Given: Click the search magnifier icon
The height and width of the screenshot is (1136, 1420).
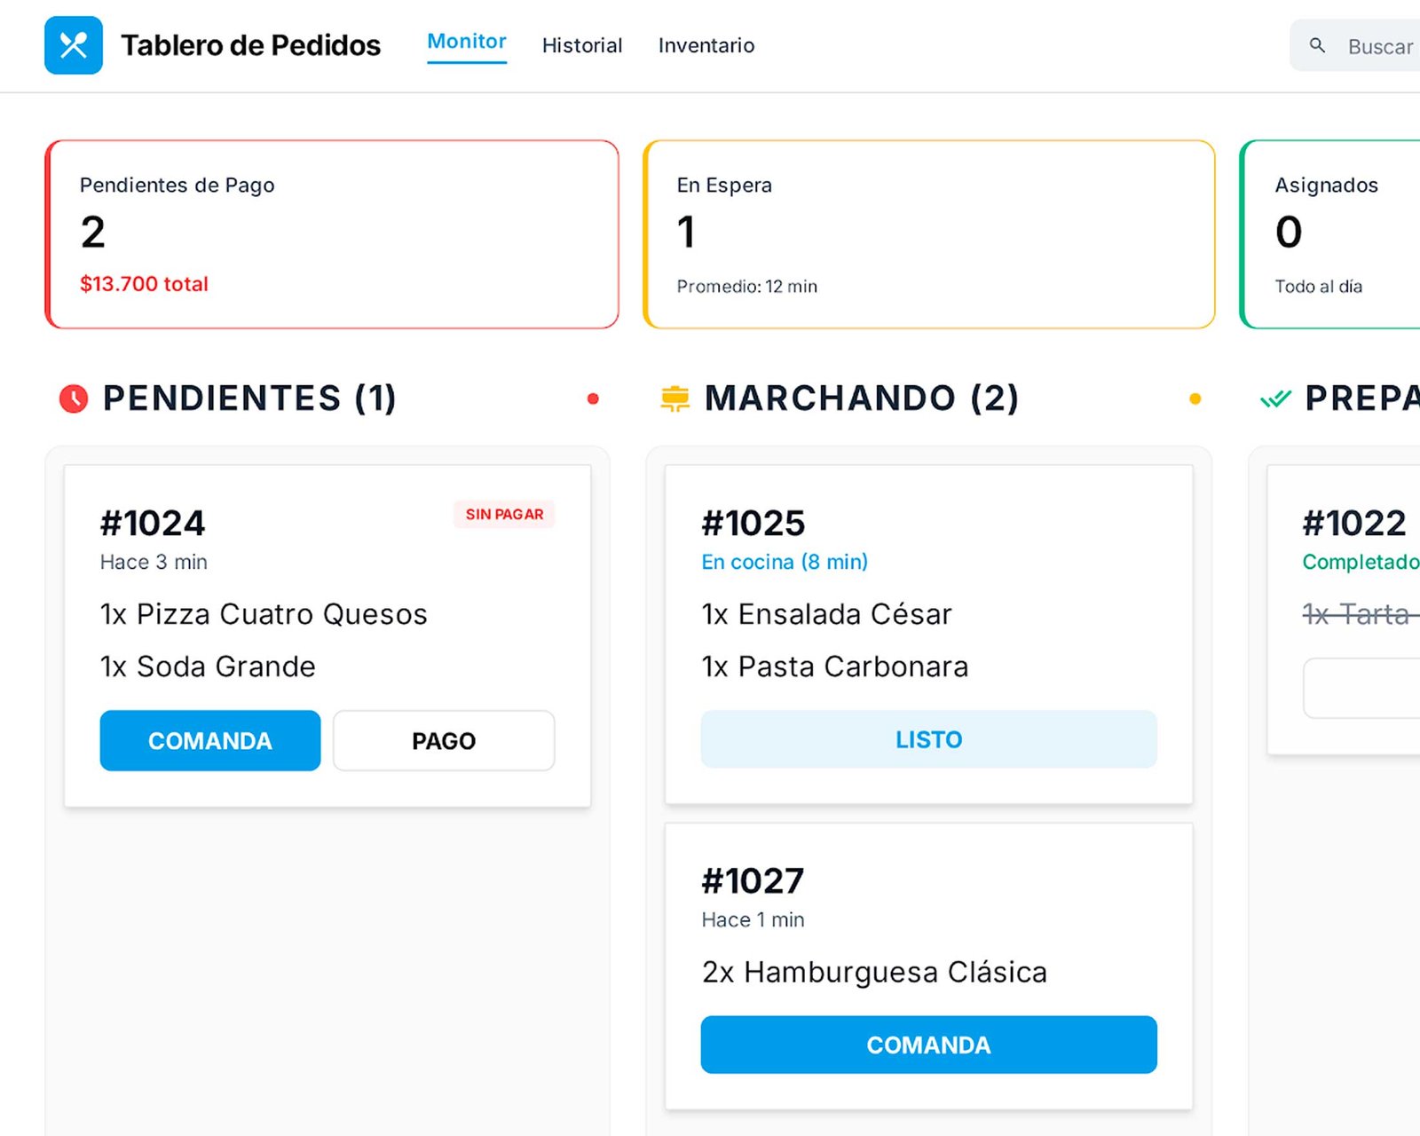Looking at the screenshot, I should click(1317, 45).
